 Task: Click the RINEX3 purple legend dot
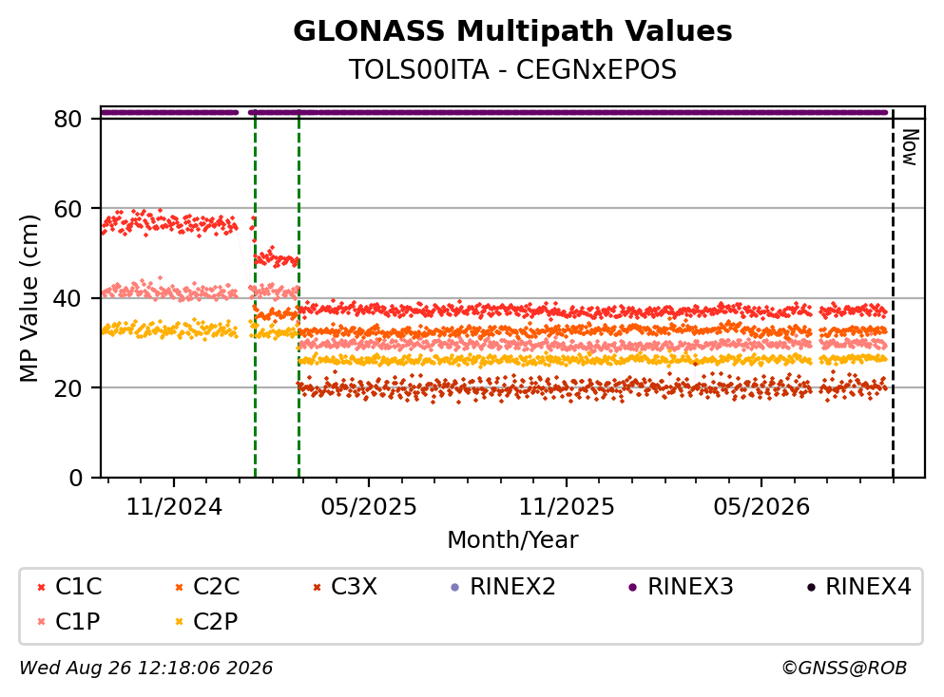pos(633,587)
